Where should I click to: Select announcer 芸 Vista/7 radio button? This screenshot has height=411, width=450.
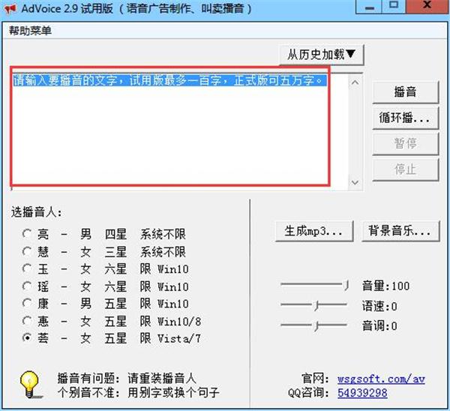[27, 338]
